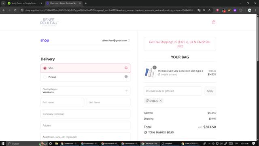This screenshot has height=146, width=259.
Task: Bookmark this page with the star
Action: click(210, 10)
